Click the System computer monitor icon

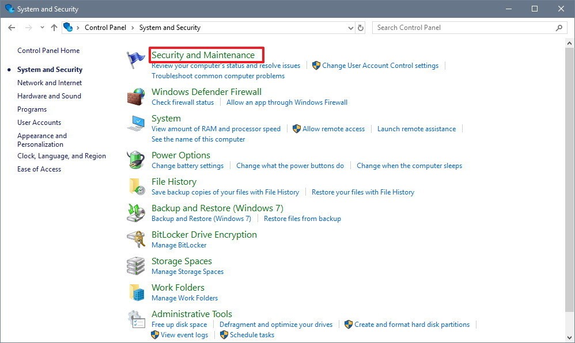[x=136, y=123]
